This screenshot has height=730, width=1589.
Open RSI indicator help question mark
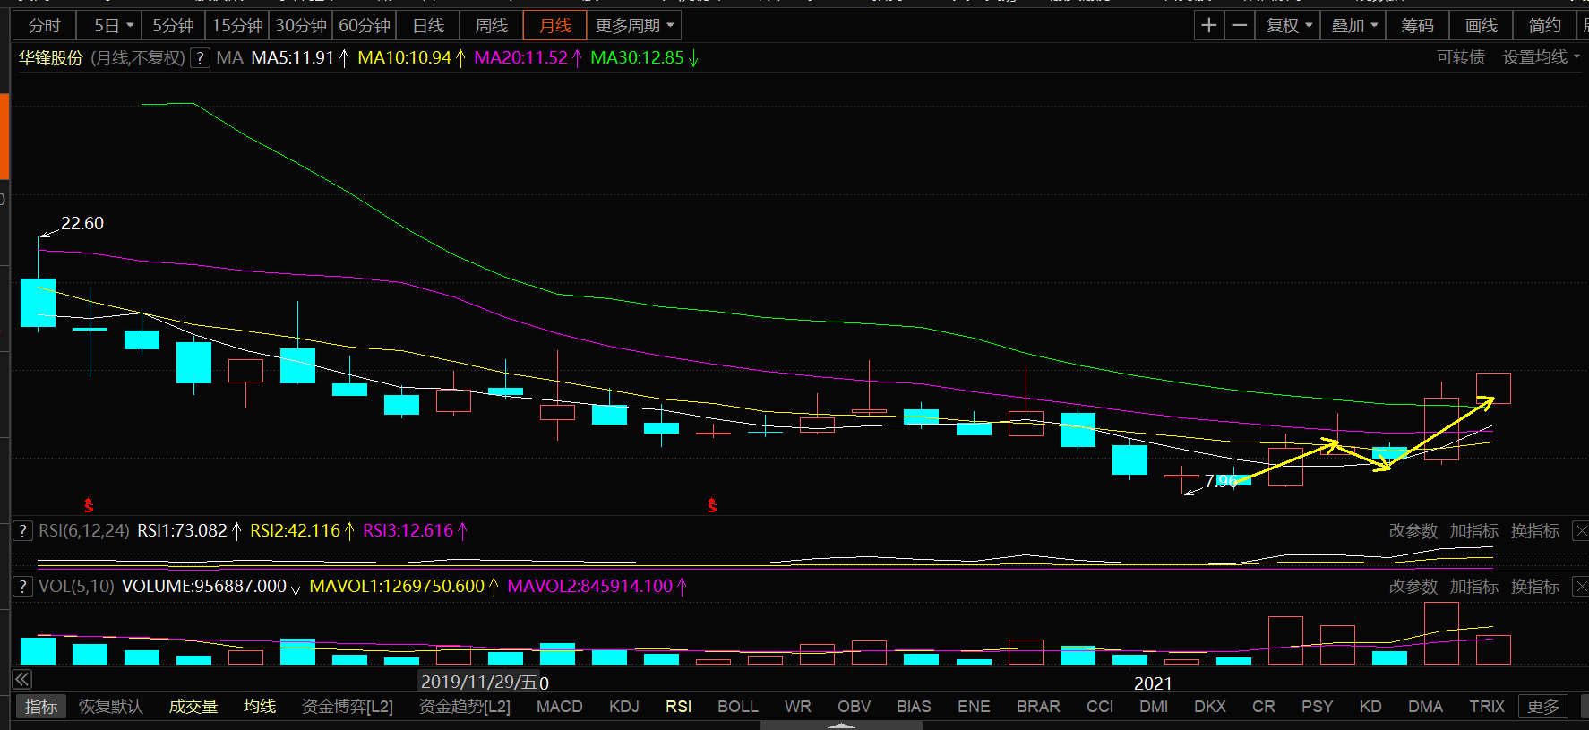pos(23,531)
